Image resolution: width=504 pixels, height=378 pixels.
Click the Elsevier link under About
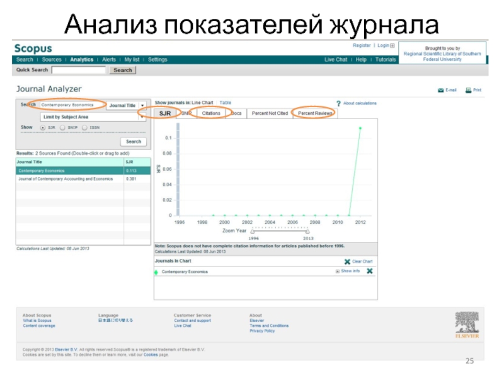[257, 321]
